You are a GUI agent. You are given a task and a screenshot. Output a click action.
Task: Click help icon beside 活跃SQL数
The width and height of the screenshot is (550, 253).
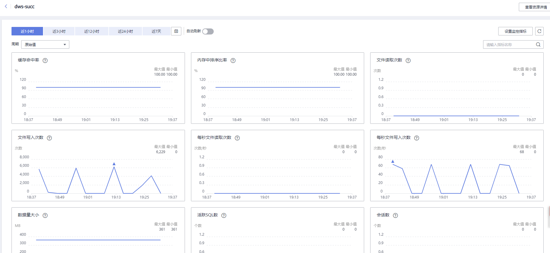pos(224,215)
